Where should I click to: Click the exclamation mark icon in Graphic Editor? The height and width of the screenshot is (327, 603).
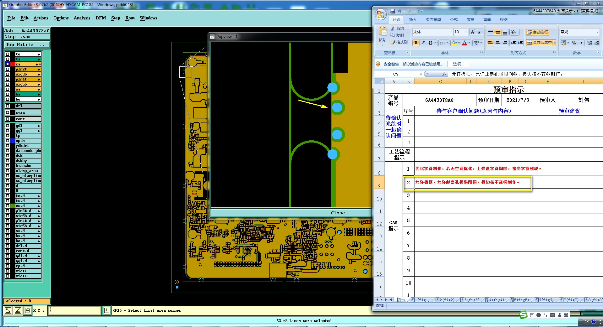coord(107,310)
